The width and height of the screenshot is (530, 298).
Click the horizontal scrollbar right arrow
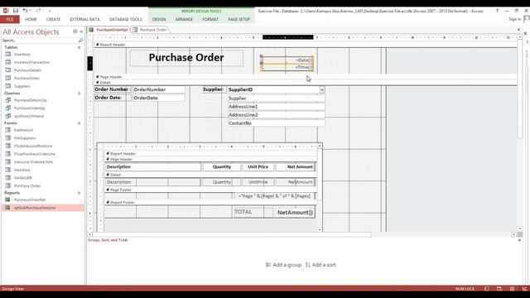(513, 234)
